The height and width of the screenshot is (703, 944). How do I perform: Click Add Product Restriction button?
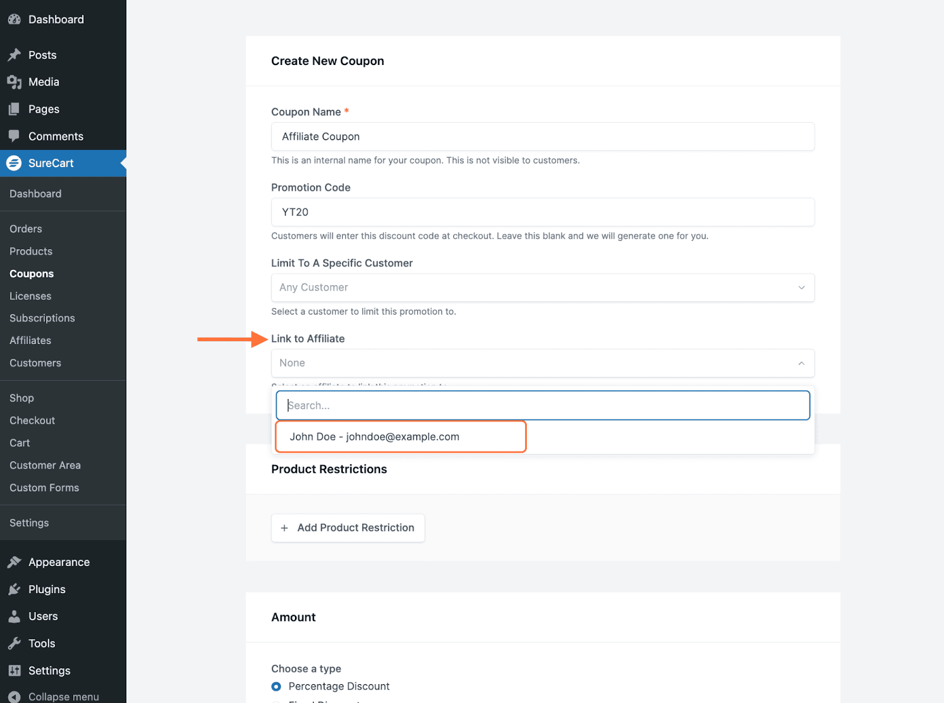click(x=348, y=528)
